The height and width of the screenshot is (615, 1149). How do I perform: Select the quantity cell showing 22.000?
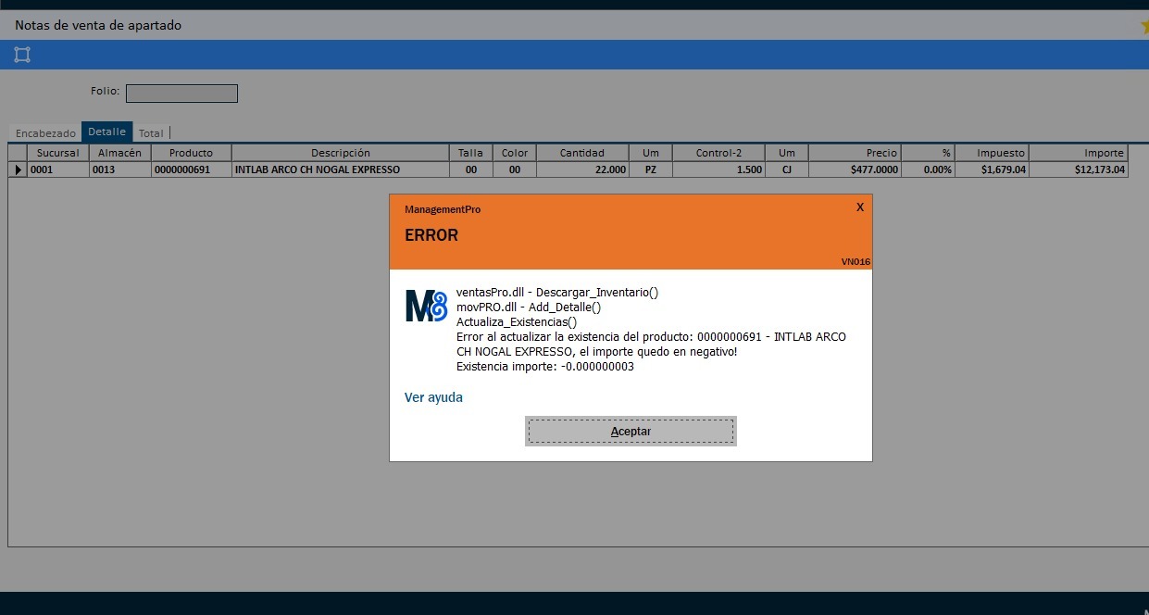[x=581, y=169]
